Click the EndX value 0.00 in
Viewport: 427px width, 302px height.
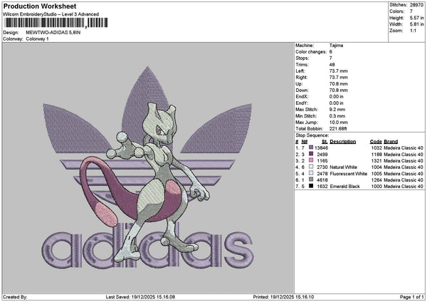[x=337, y=97]
